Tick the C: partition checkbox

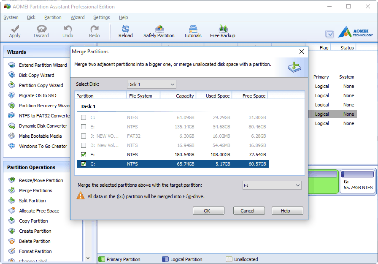(x=84, y=117)
